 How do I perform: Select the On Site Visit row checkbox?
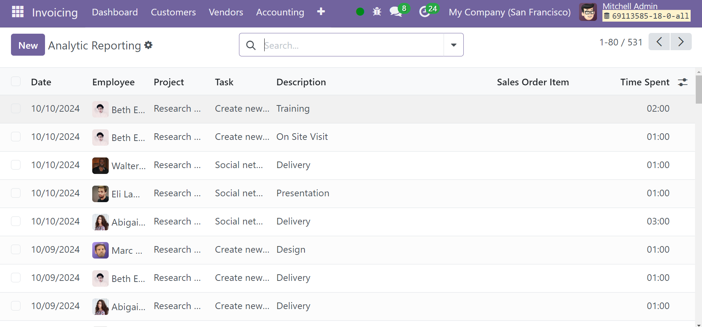click(16, 137)
